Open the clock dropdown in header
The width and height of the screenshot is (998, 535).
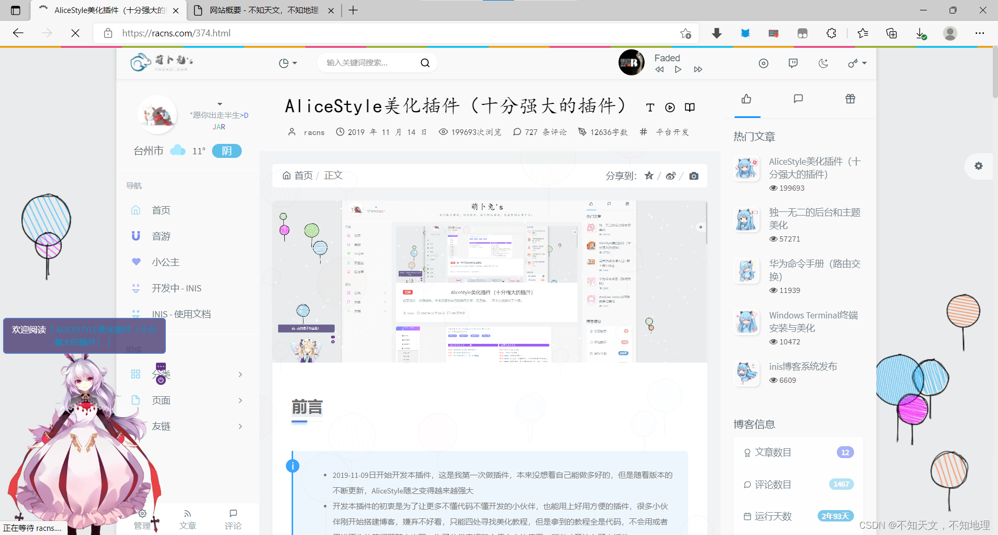click(288, 63)
